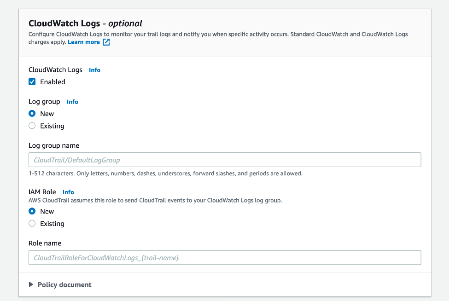This screenshot has height=301, width=450.
Task: Open the CloudWatch Logs Info popover
Action: click(x=94, y=70)
